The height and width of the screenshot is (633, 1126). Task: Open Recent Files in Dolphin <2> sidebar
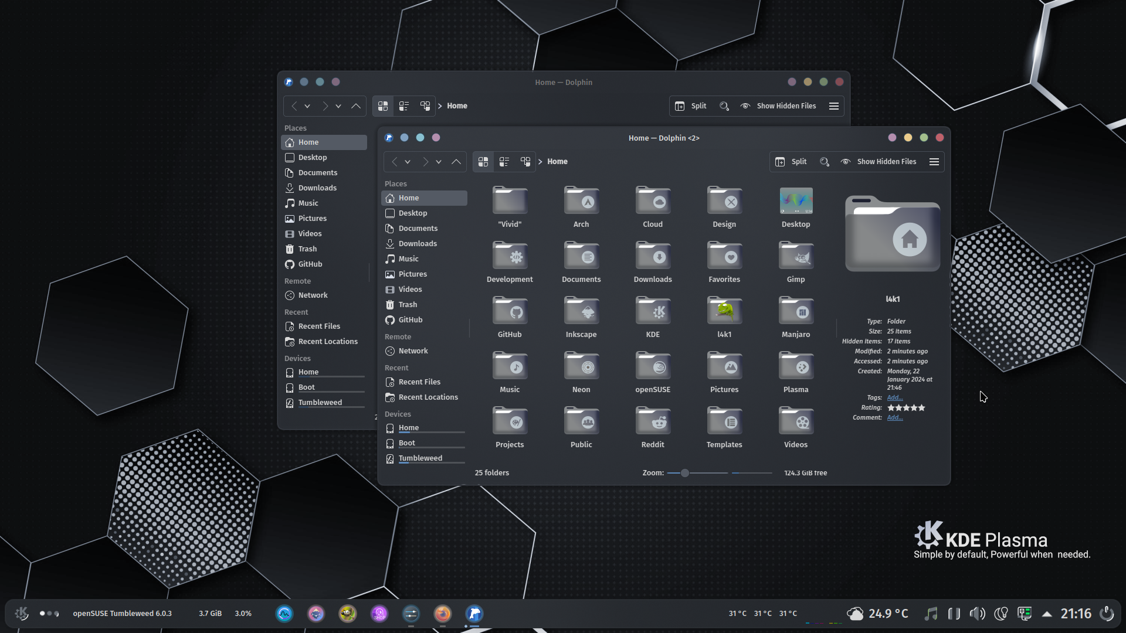[x=424, y=382]
